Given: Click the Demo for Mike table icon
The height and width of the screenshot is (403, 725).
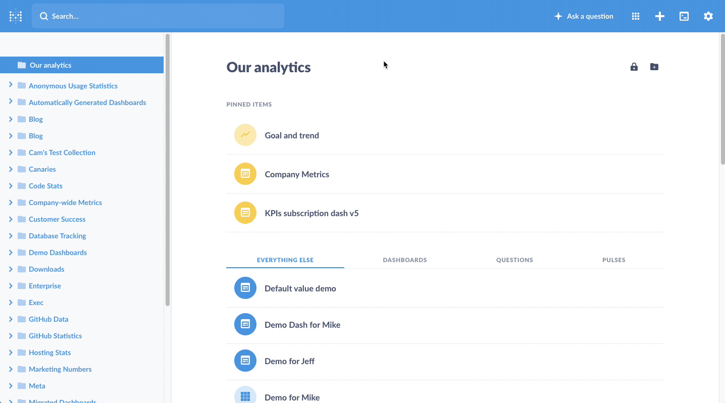Looking at the screenshot, I should 245,395.
